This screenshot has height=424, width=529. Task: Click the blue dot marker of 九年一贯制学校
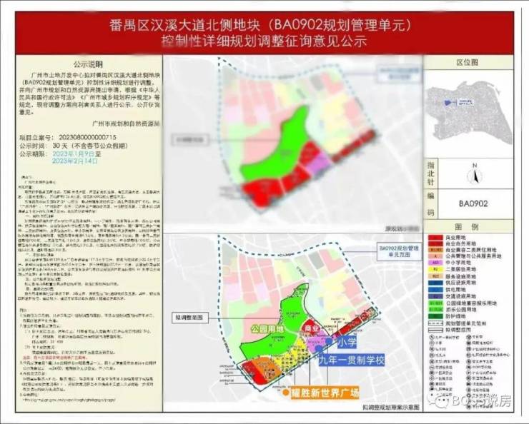(x=319, y=349)
